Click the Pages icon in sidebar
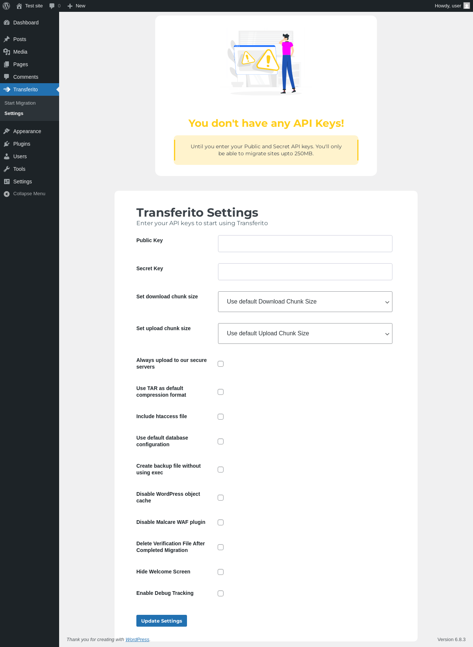Image resolution: width=473 pixels, height=647 pixels. pyautogui.click(x=7, y=64)
